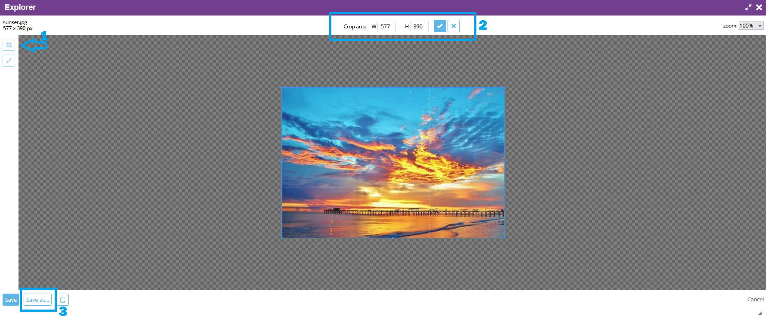Click the top-left crop corner handle
The height and width of the screenshot is (319, 766).
pyautogui.click(x=282, y=88)
